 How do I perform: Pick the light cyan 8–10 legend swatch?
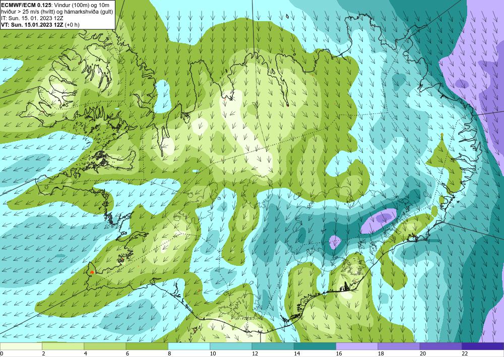189,346
